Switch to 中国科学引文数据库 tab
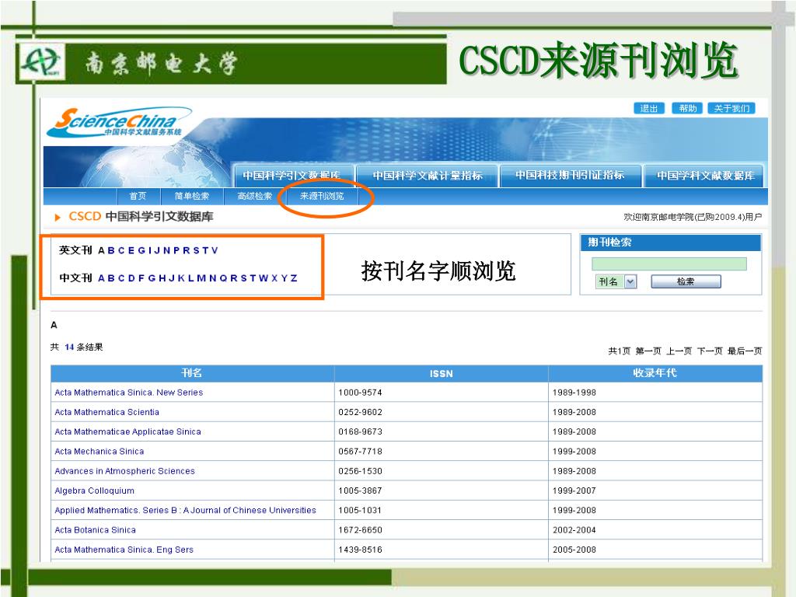Screen dimensions: 796x597 click(x=293, y=176)
